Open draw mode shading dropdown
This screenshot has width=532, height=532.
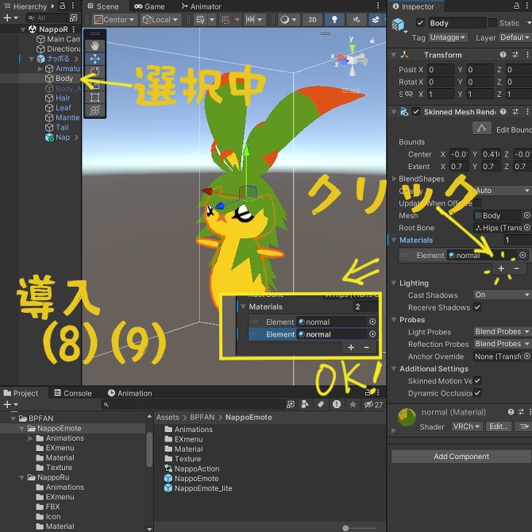click(288, 20)
